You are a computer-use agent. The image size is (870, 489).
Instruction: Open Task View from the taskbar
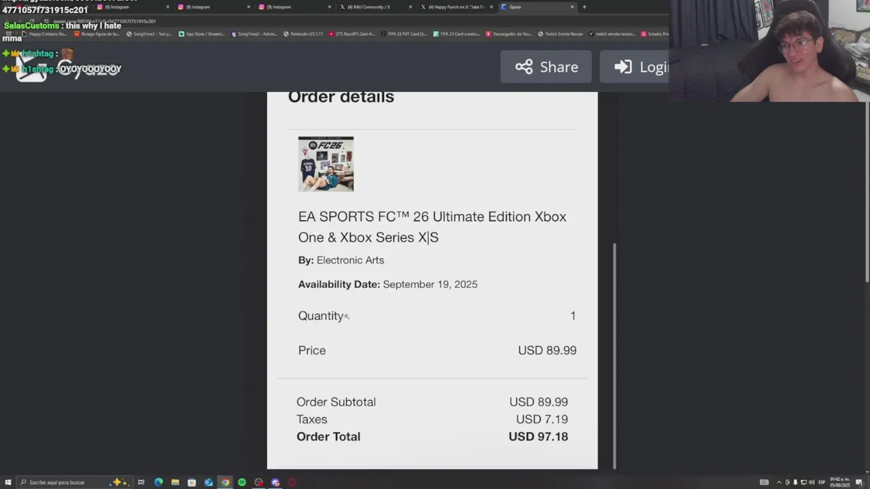(141, 482)
